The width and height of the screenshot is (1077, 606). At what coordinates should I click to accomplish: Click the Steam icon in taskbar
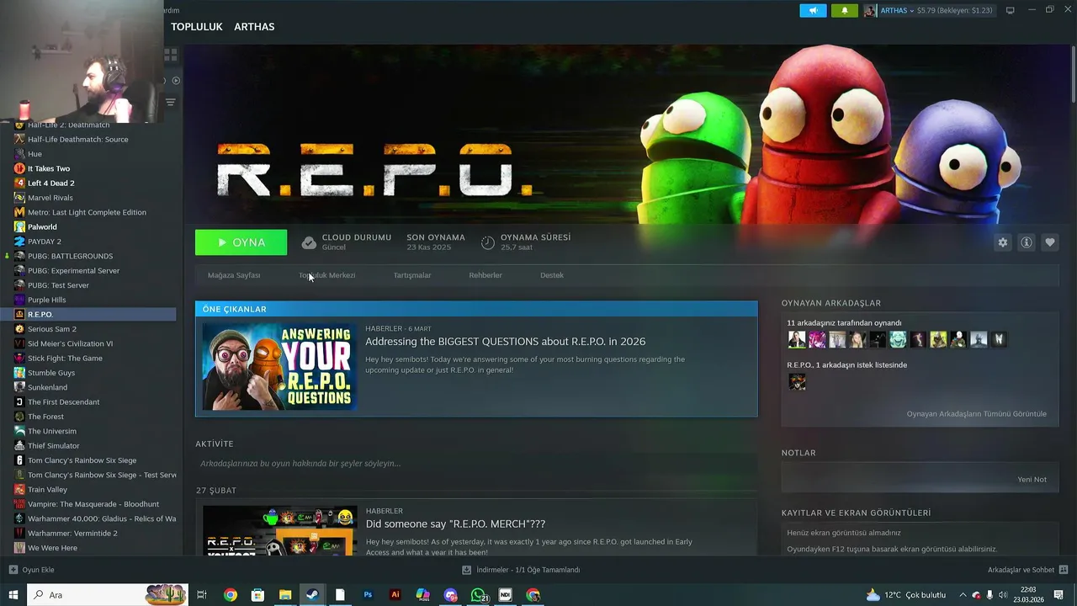point(312,595)
